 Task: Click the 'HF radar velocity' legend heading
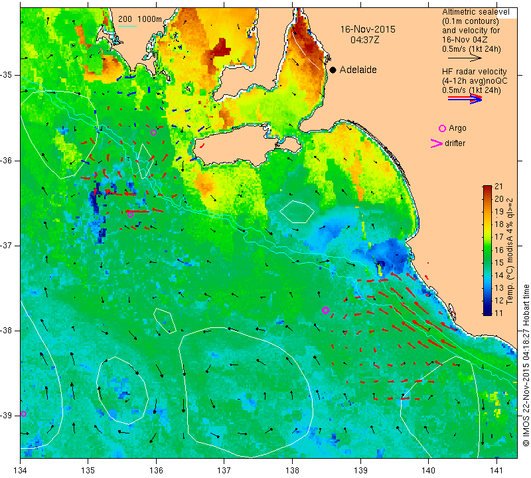point(474,72)
